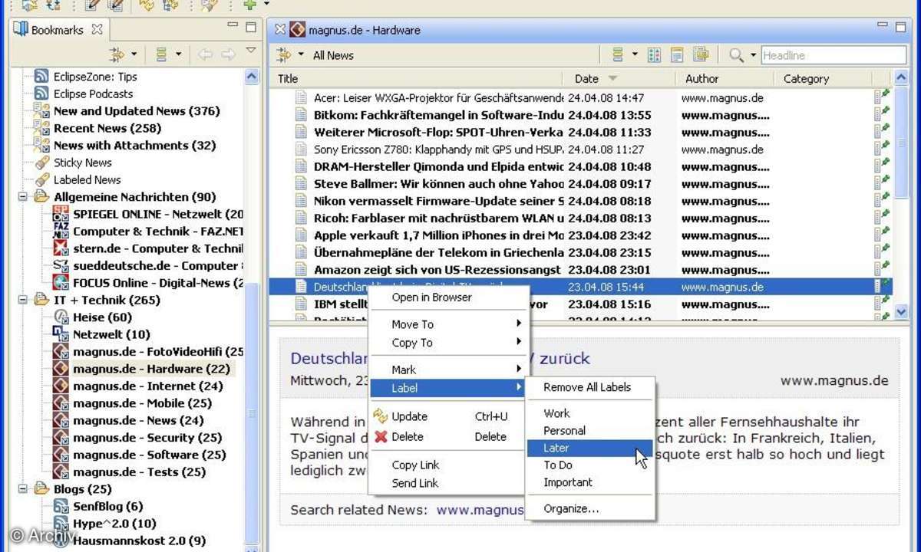Click the Recent News saved search icon
Viewport: 921px width, 552px height.
[41, 128]
